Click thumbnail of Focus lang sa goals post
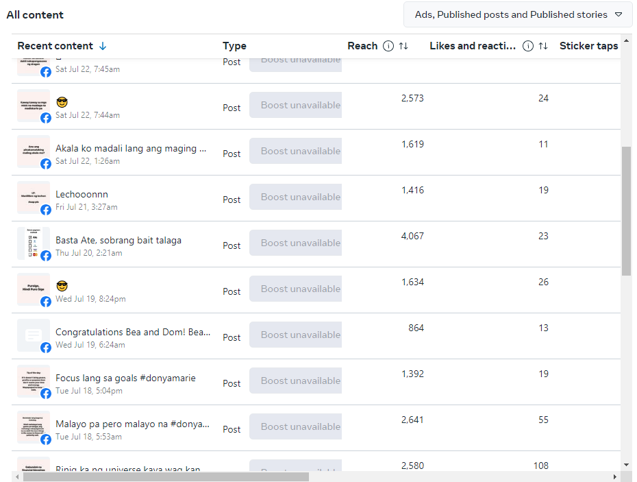637x482 pixels. (34, 381)
